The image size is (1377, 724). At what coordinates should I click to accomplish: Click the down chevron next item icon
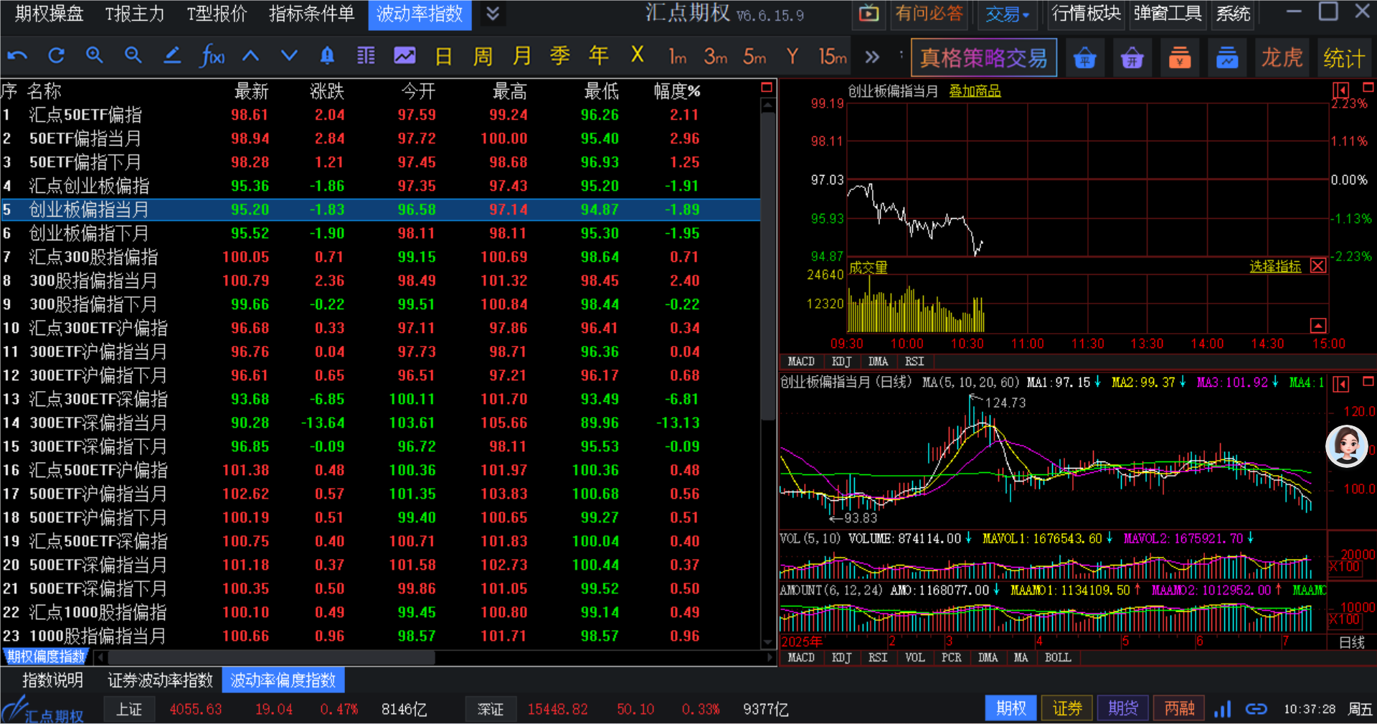(289, 56)
